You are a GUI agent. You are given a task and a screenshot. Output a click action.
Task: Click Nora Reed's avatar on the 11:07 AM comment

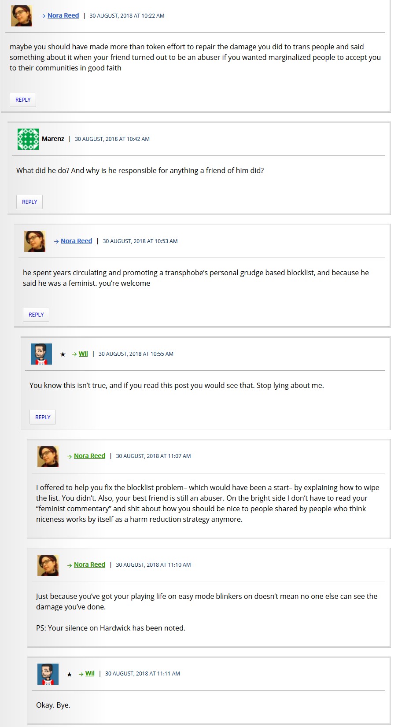(48, 456)
